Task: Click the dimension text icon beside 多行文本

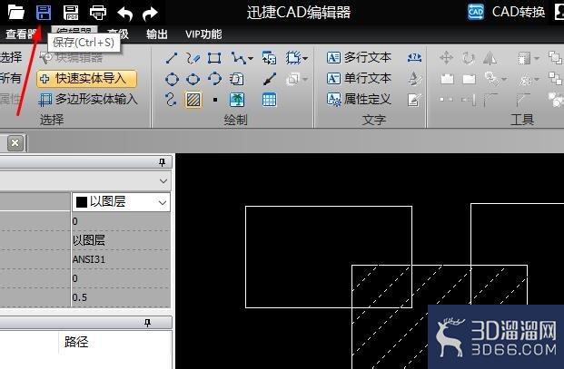Action: (x=415, y=57)
